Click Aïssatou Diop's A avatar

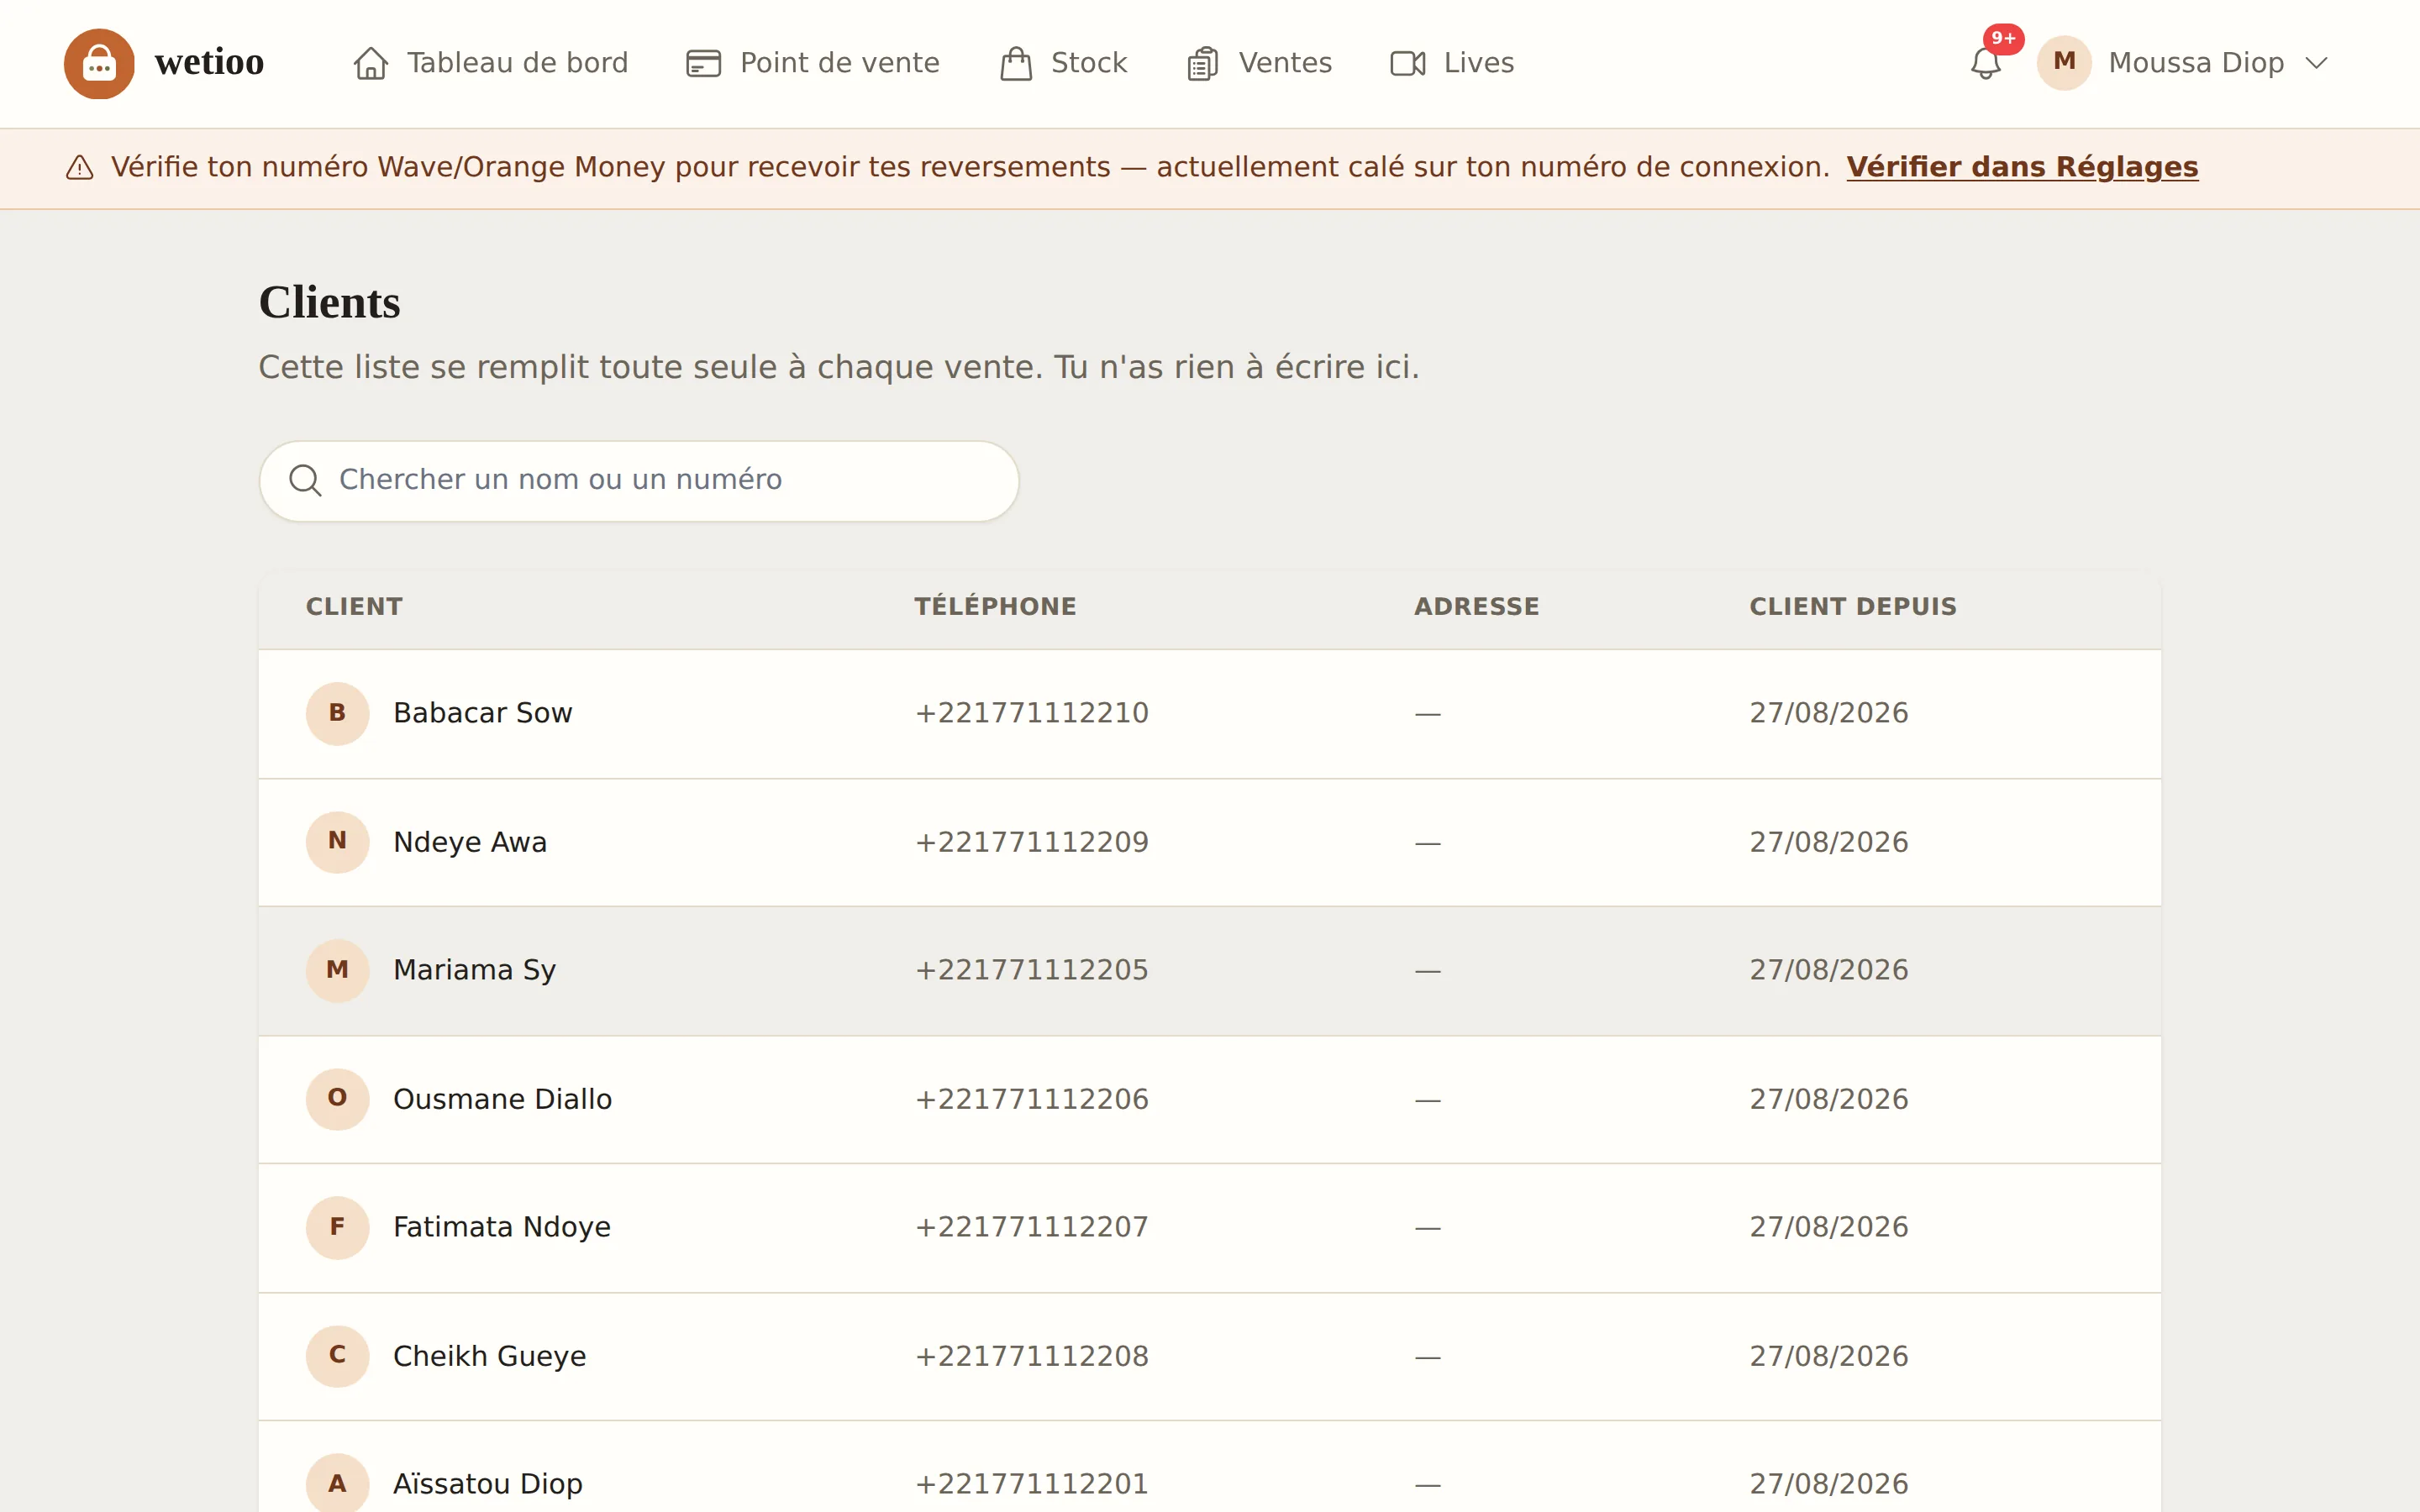337,1484
